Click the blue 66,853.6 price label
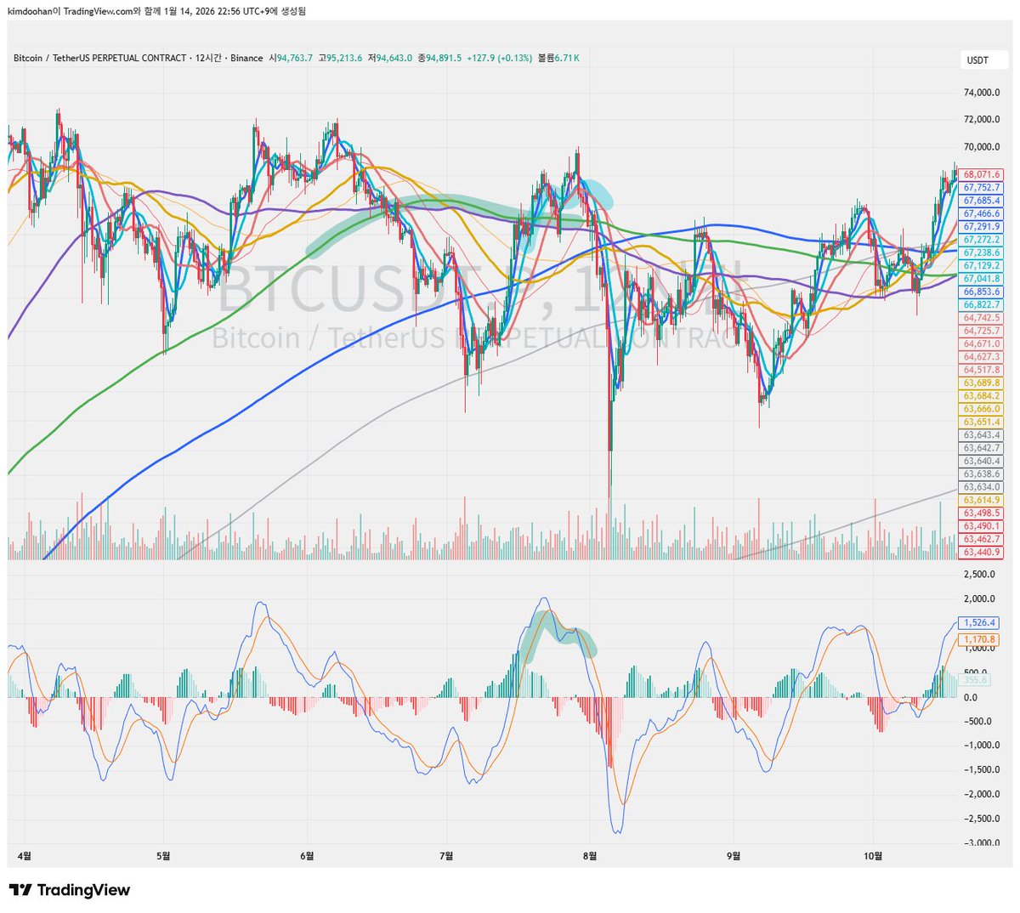The image size is (1020, 913). point(981,292)
